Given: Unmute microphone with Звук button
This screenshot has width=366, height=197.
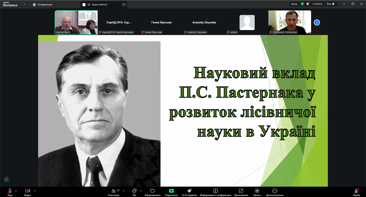Looking at the screenshot, I should [x=10, y=191].
